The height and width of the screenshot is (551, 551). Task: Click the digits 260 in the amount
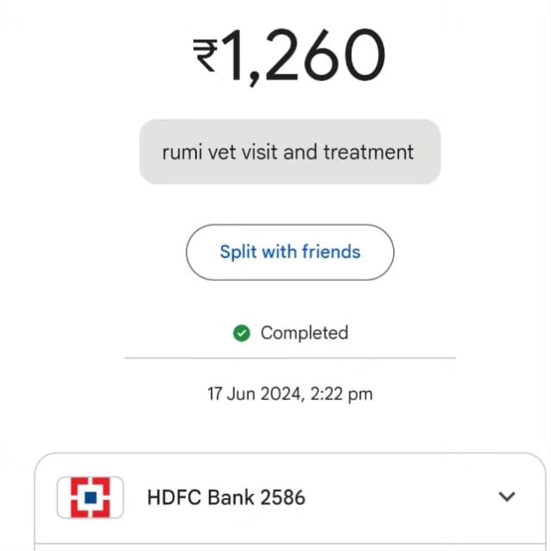(x=328, y=56)
